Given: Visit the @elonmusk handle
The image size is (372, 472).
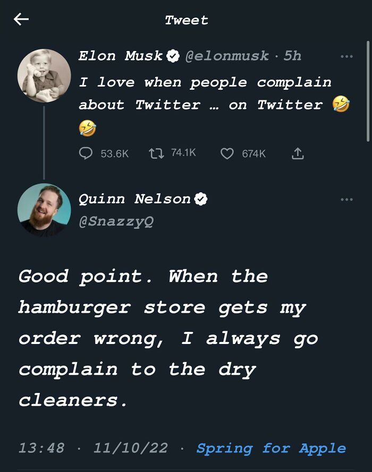Looking at the screenshot, I should [x=227, y=56].
